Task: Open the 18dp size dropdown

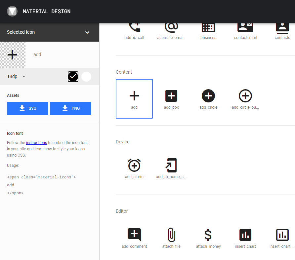Action: 16,76
